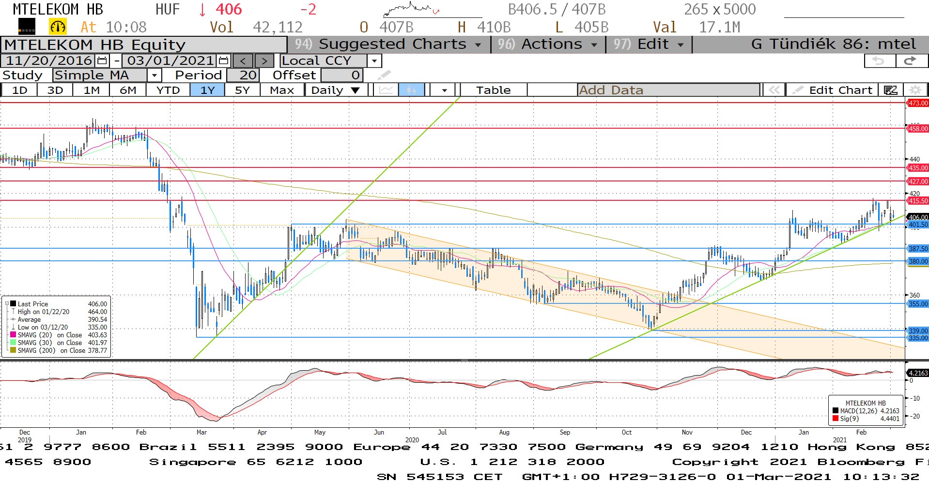Select the 1D range tab
The height and width of the screenshot is (496, 929).
[20, 90]
